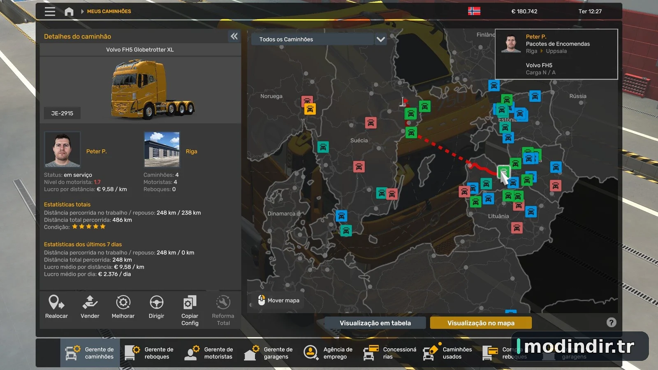Click the Copiar Config button

(190, 310)
